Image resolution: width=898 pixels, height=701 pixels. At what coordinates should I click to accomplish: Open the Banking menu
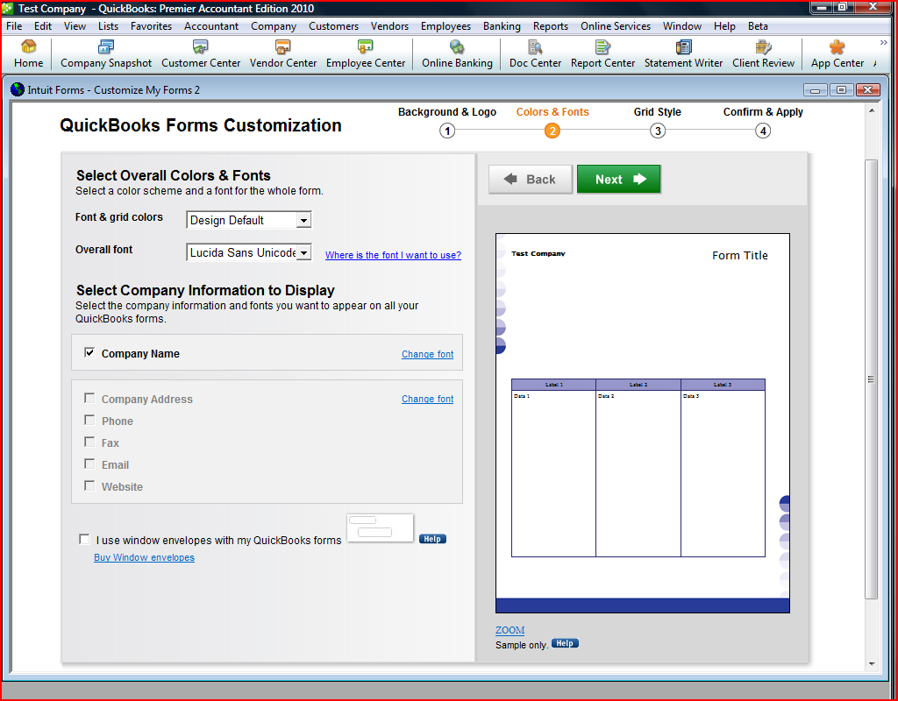[x=502, y=26]
